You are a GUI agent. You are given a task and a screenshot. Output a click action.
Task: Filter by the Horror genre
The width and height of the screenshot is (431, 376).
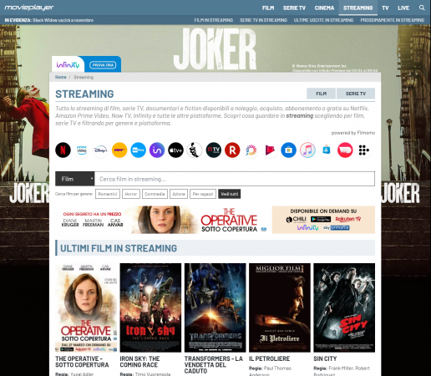click(x=131, y=194)
